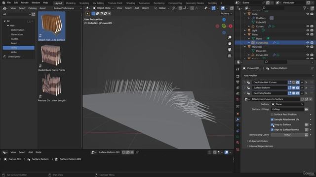Activate the pan view hand icon

point(230,43)
